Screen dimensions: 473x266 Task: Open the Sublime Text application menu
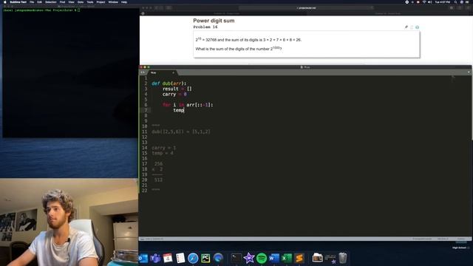[18, 2]
